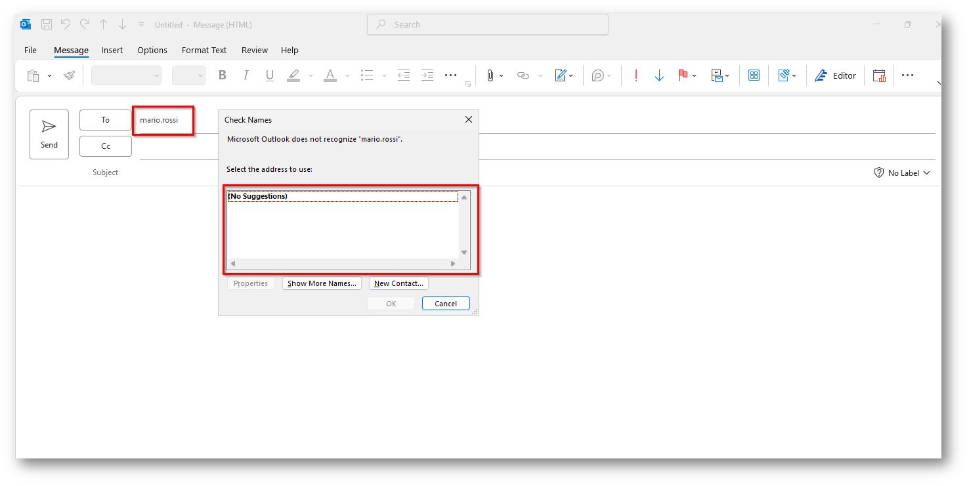Viewport: 969px width, 486px height.
Task: Click the text highlight color swatch
Action: point(293,75)
